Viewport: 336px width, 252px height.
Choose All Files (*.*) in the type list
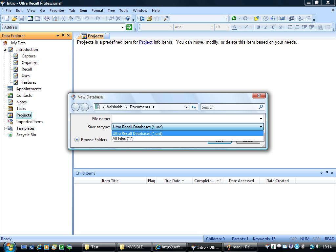[x=188, y=138]
